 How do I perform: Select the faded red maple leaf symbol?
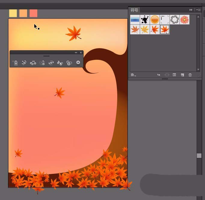(x=135, y=29)
